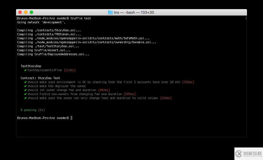The image size is (263, 160).
Task: Click checkmark beside 'should let owner change fee'
Action: (25, 90)
